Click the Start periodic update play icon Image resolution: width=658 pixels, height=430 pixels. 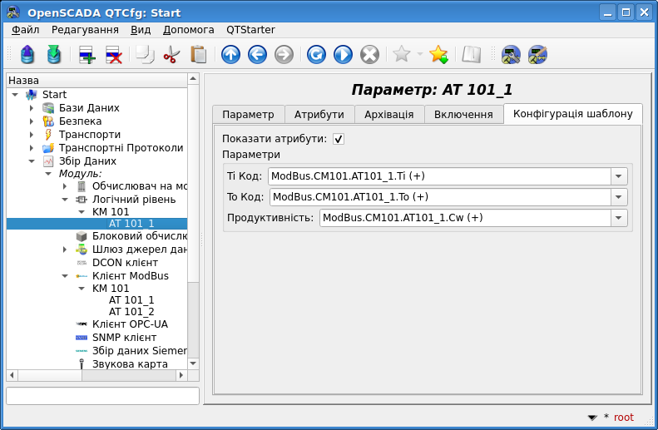click(343, 55)
